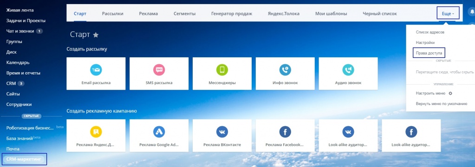Screen dimensions: 475x167
Task: Click the Google Ads logo icon
Action: tap(159, 132)
